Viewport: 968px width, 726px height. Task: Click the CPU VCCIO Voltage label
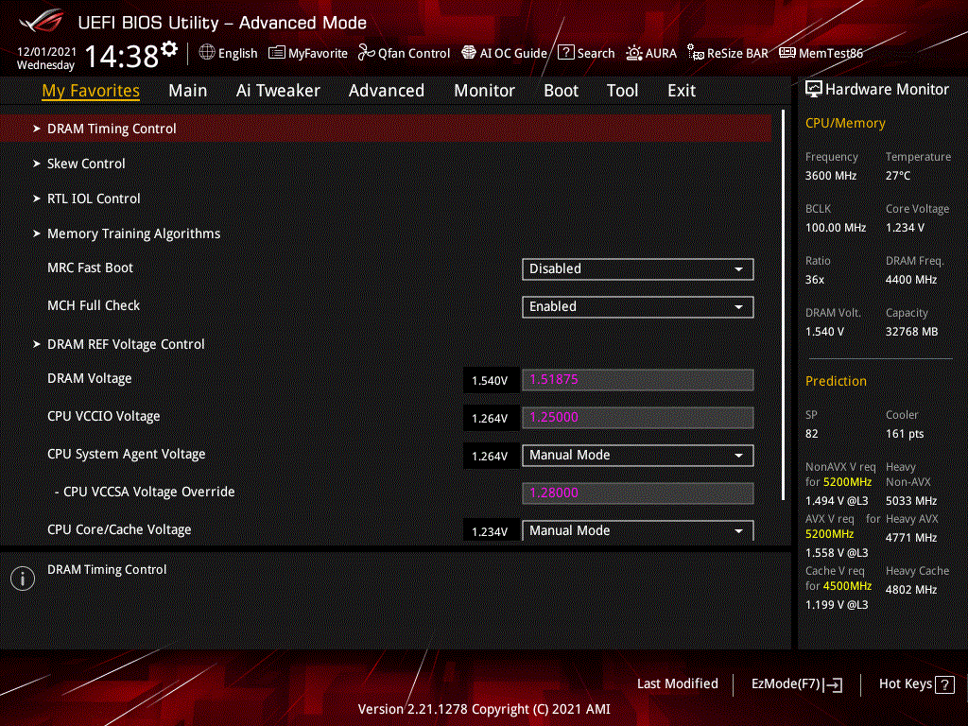(x=104, y=416)
